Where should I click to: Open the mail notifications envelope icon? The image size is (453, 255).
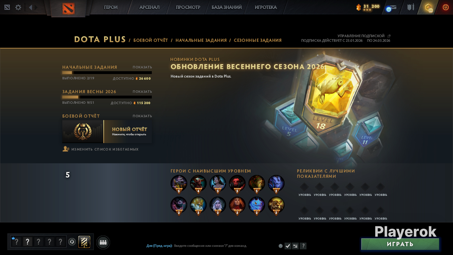tap(391, 7)
